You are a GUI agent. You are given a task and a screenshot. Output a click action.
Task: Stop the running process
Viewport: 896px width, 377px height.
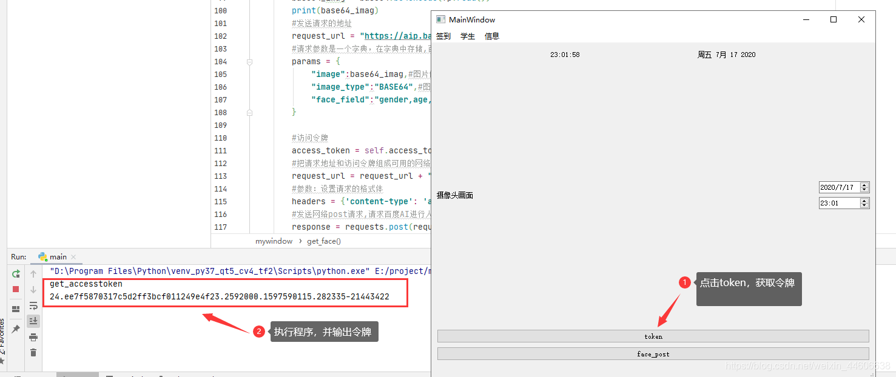(x=16, y=289)
